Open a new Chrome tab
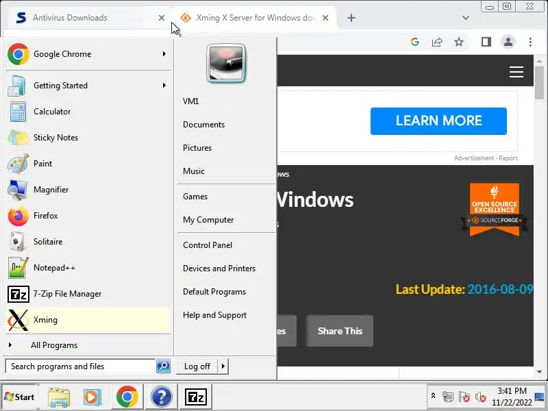The image size is (548, 411). (351, 18)
